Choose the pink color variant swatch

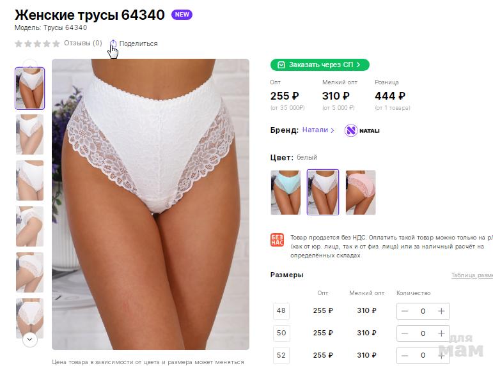[x=361, y=192]
